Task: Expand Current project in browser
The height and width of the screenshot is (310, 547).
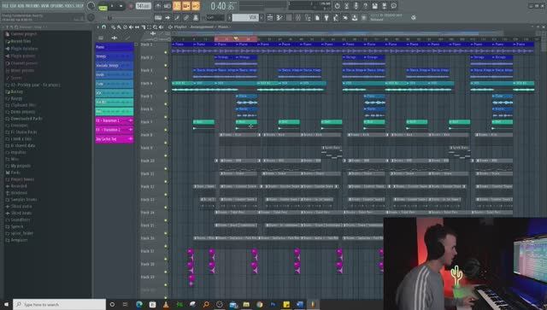Action: (24, 34)
